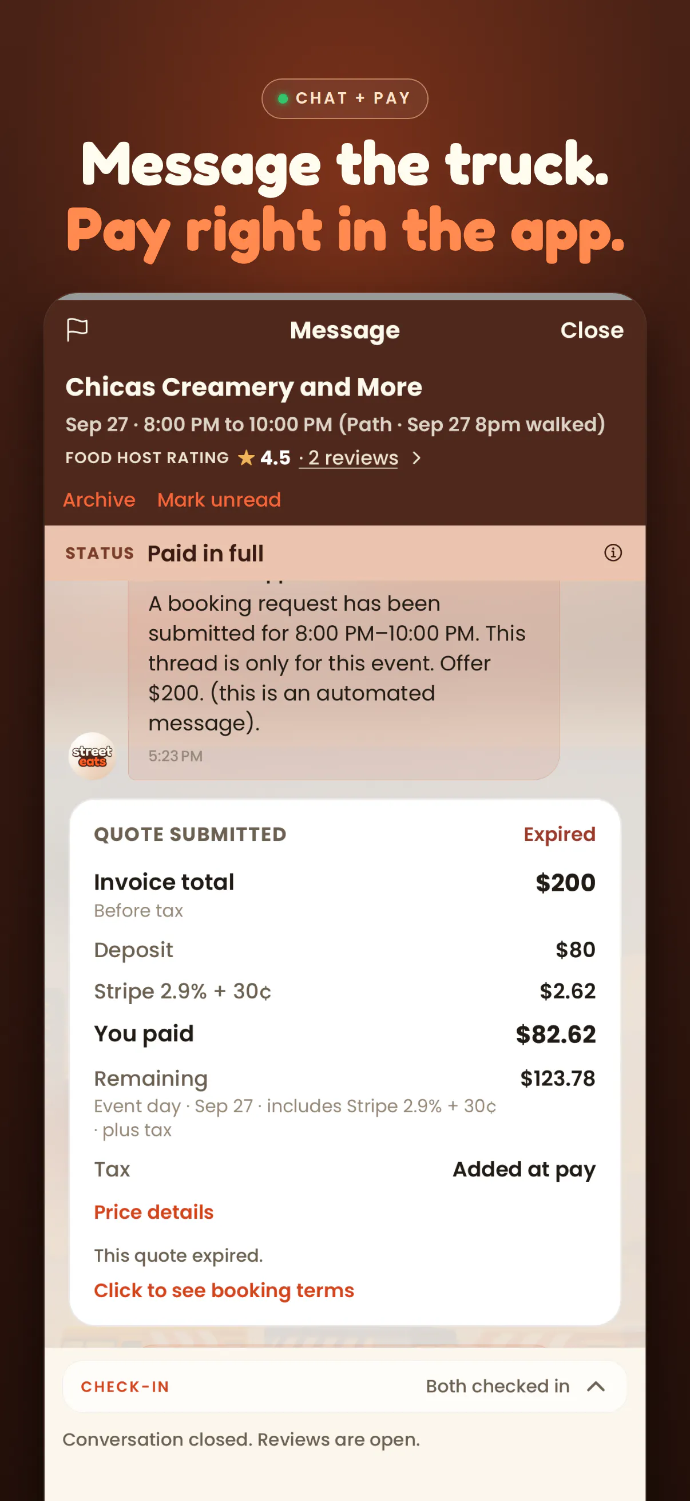Screen dimensions: 690x1501
Task: Open the 2 reviews link
Action: point(353,457)
